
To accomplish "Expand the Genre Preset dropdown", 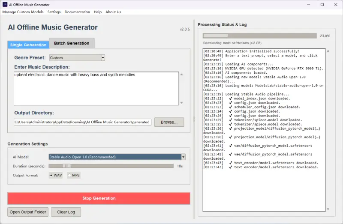I will 103,57.
